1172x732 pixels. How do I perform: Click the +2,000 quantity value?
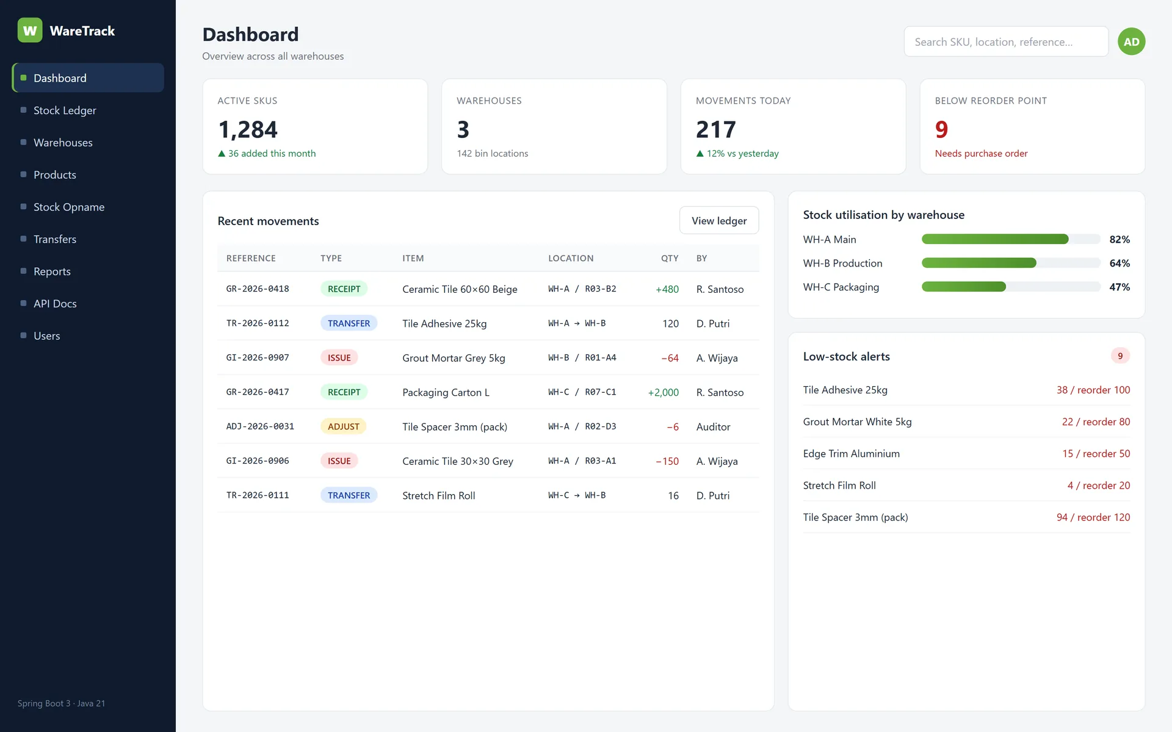click(x=663, y=392)
